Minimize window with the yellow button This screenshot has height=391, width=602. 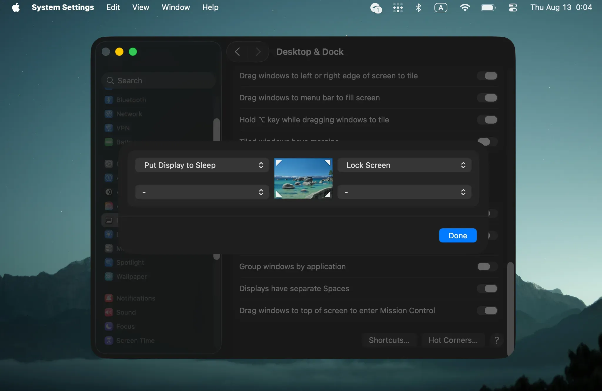(x=119, y=52)
